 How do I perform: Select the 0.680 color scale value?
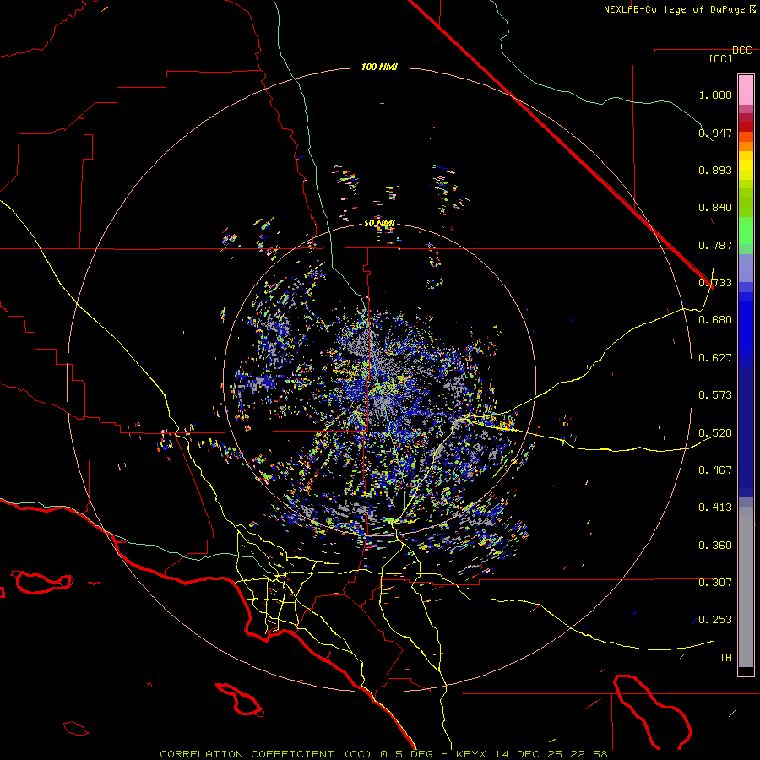coord(715,320)
